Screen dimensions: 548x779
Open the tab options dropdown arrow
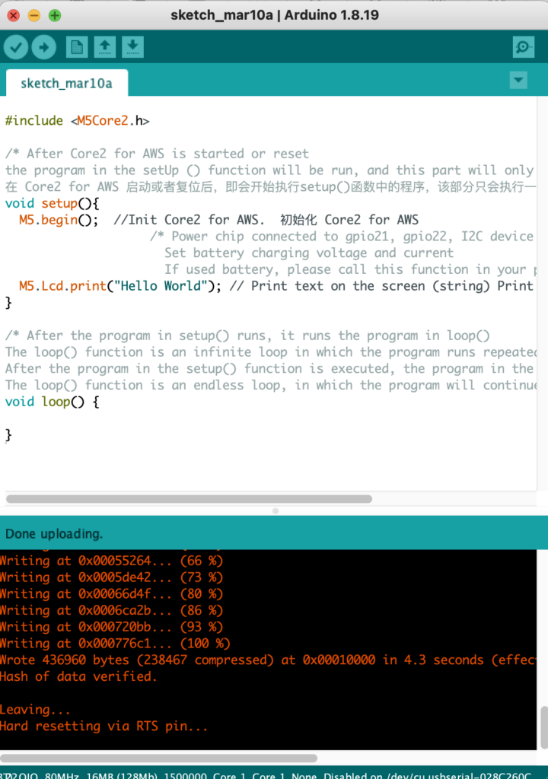518,80
